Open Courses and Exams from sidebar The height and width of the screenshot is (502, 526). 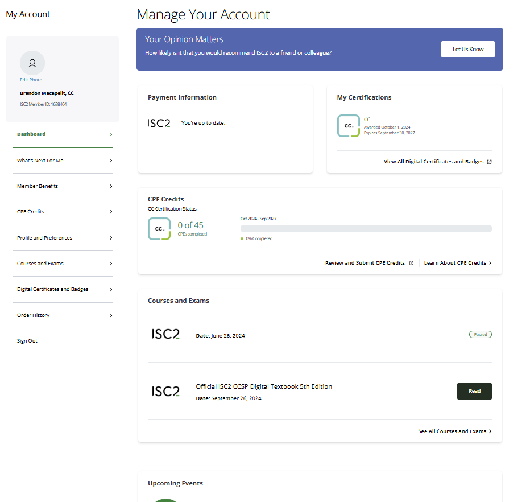(40, 264)
